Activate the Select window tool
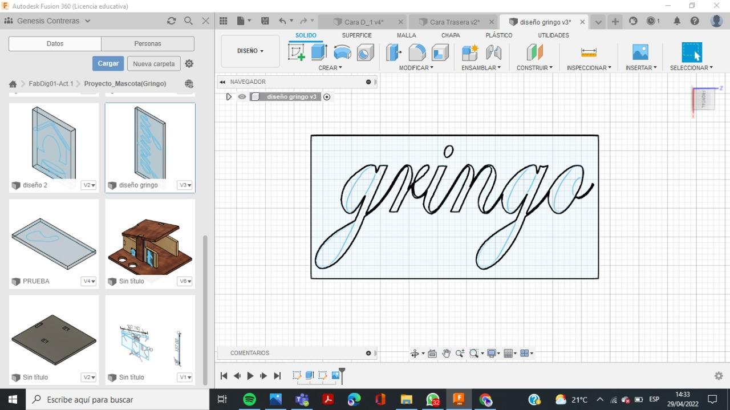The height and width of the screenshot is (410, 730). 692,52
